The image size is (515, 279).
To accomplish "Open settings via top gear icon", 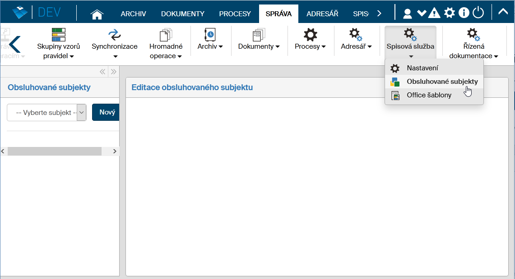I will click(x=450, y=13).
